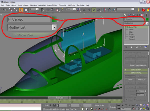Image resolution: width=150 pixels, height=111 pixels.
Task: Switch to the Utilities hammer panel
Action: [147, 15]
